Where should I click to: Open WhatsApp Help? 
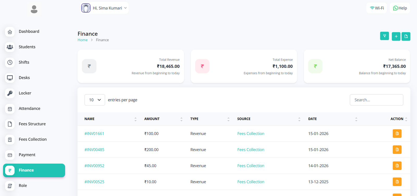click(x=400, y=8)
